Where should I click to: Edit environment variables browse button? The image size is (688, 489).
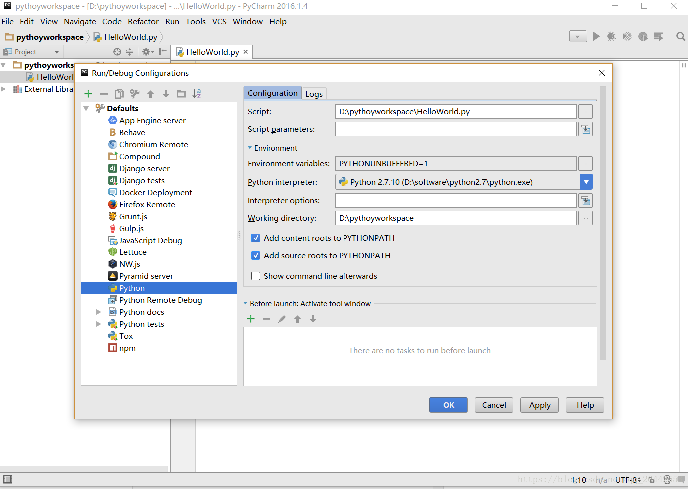pos(585,164)
